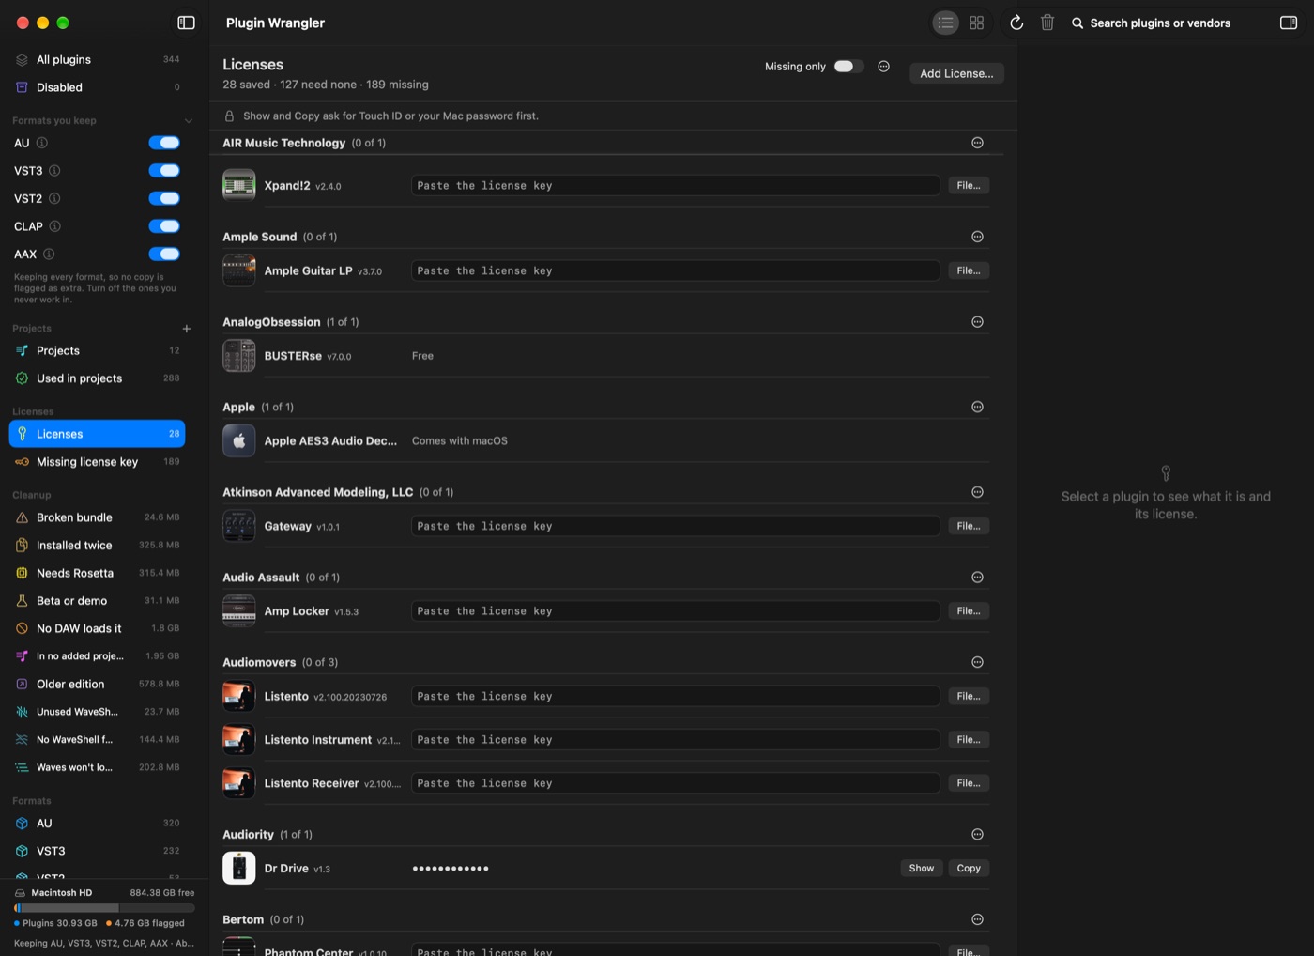Switch to list view
The image size is (1314, 956).
pyautogui.click(x=945, y=23)
